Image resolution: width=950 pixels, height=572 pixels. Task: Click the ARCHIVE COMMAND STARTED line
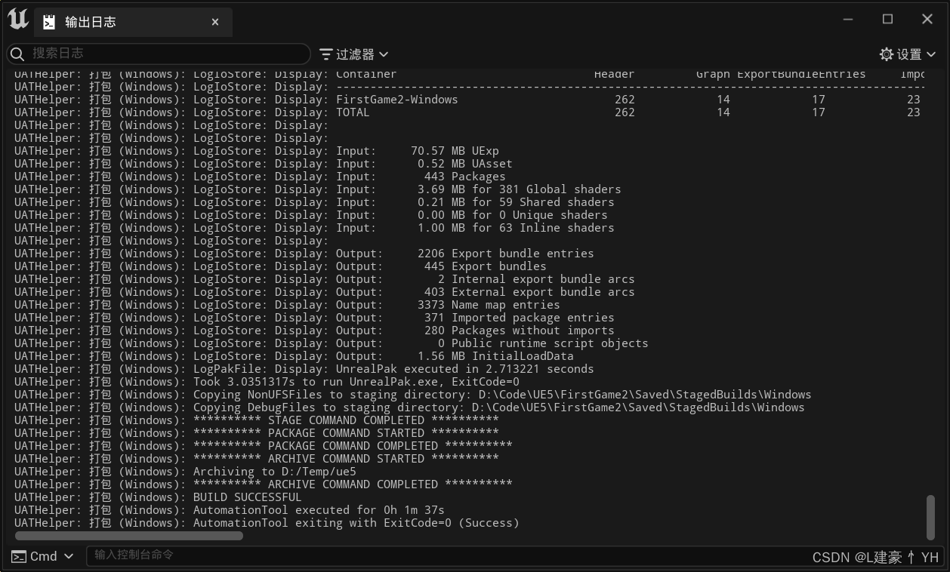click(x=257, y=459)
